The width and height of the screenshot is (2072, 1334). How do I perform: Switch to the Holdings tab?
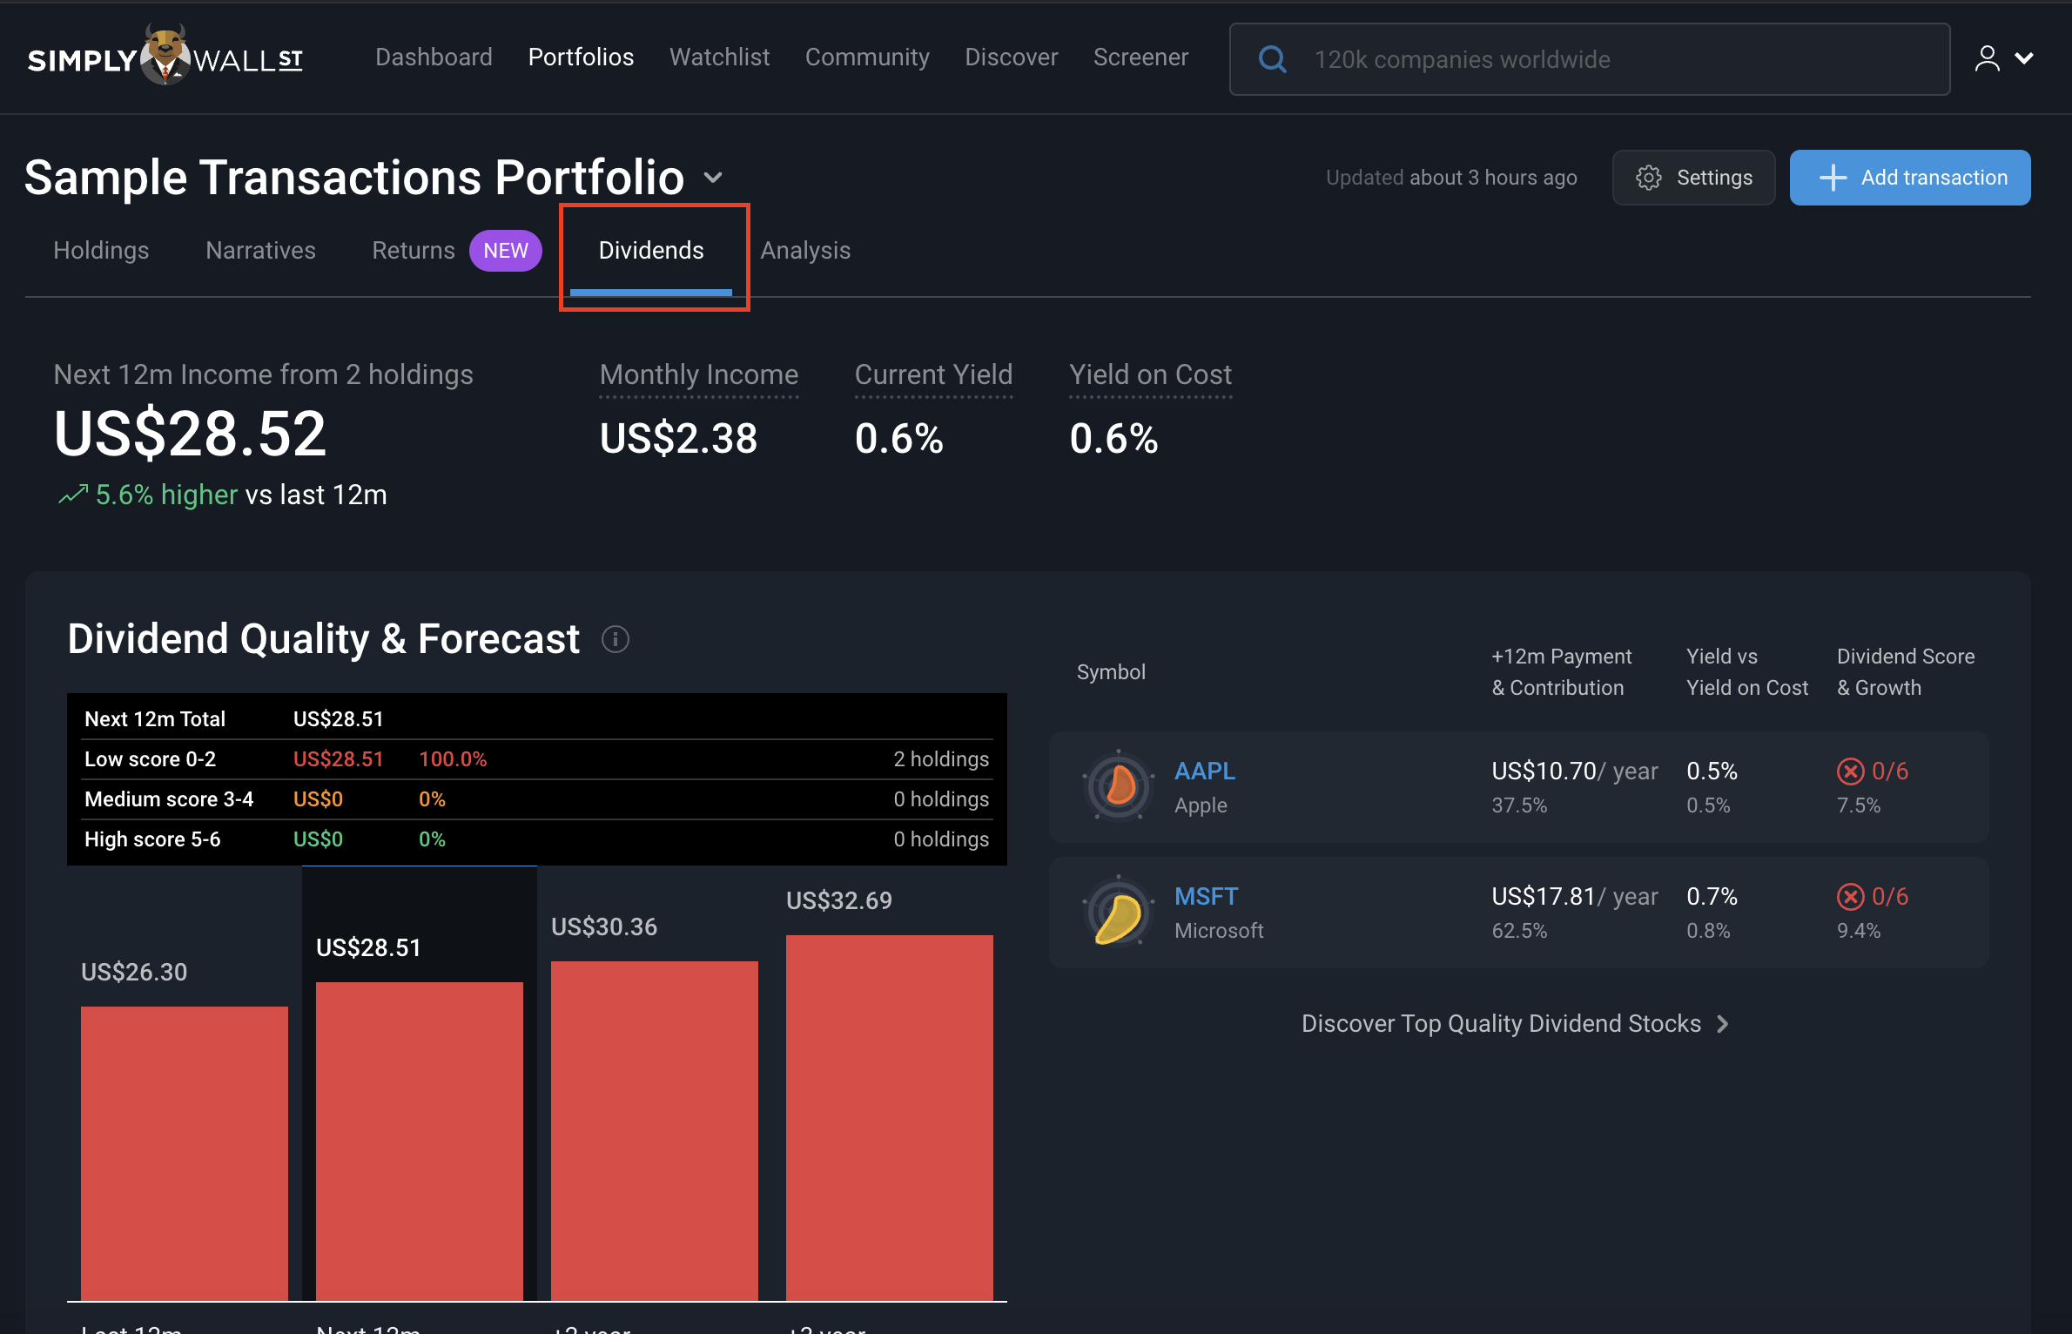[x=101, y=251]
